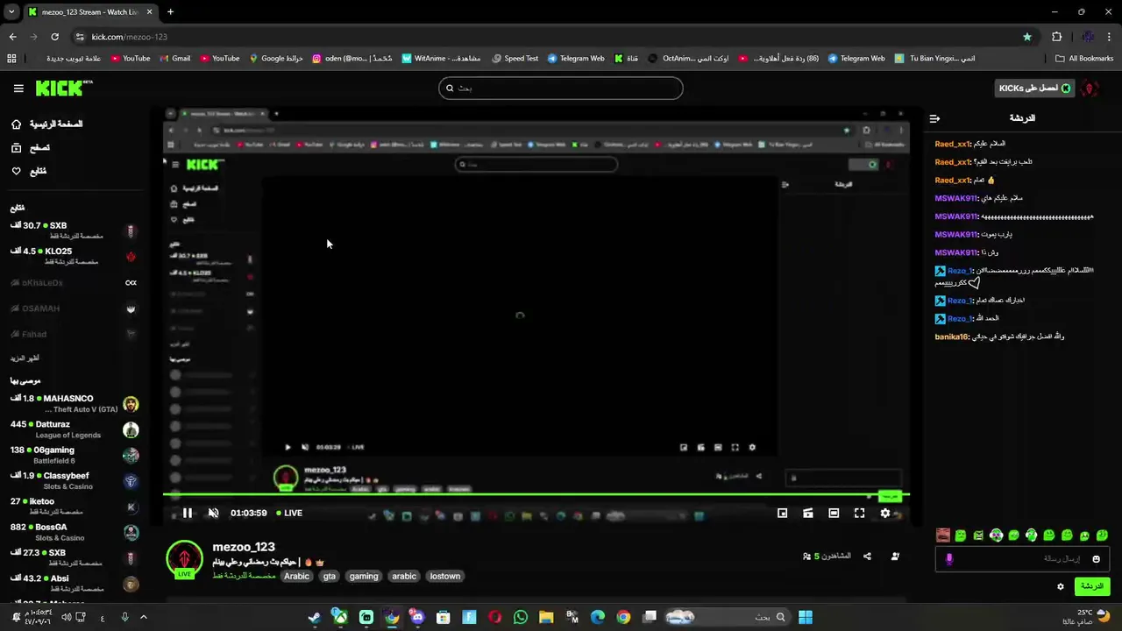Select the Arabic tag
1122x631 pixels.
296,577
